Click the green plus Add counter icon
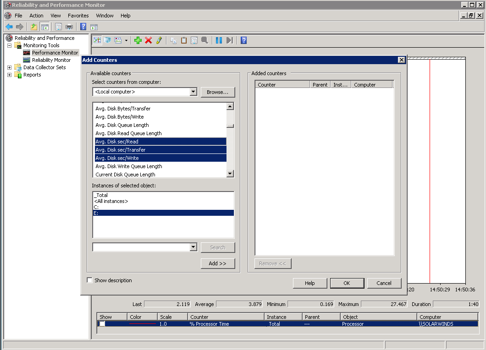486x350 pixels. click(x=138, y=40)
